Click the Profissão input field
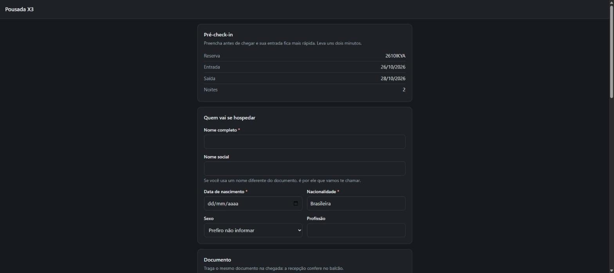This screenshot has height=273, width=614. (x=356, y=230)
